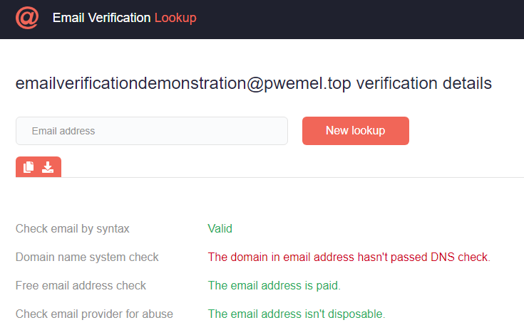Click the red DNS check failure message

[x=349, y=257]
